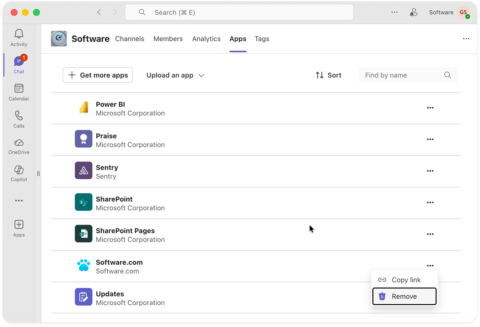This screenshot has height=327, width=480.
Task: Switch to Calls in sidebar
Action: (x=18, y=119)
